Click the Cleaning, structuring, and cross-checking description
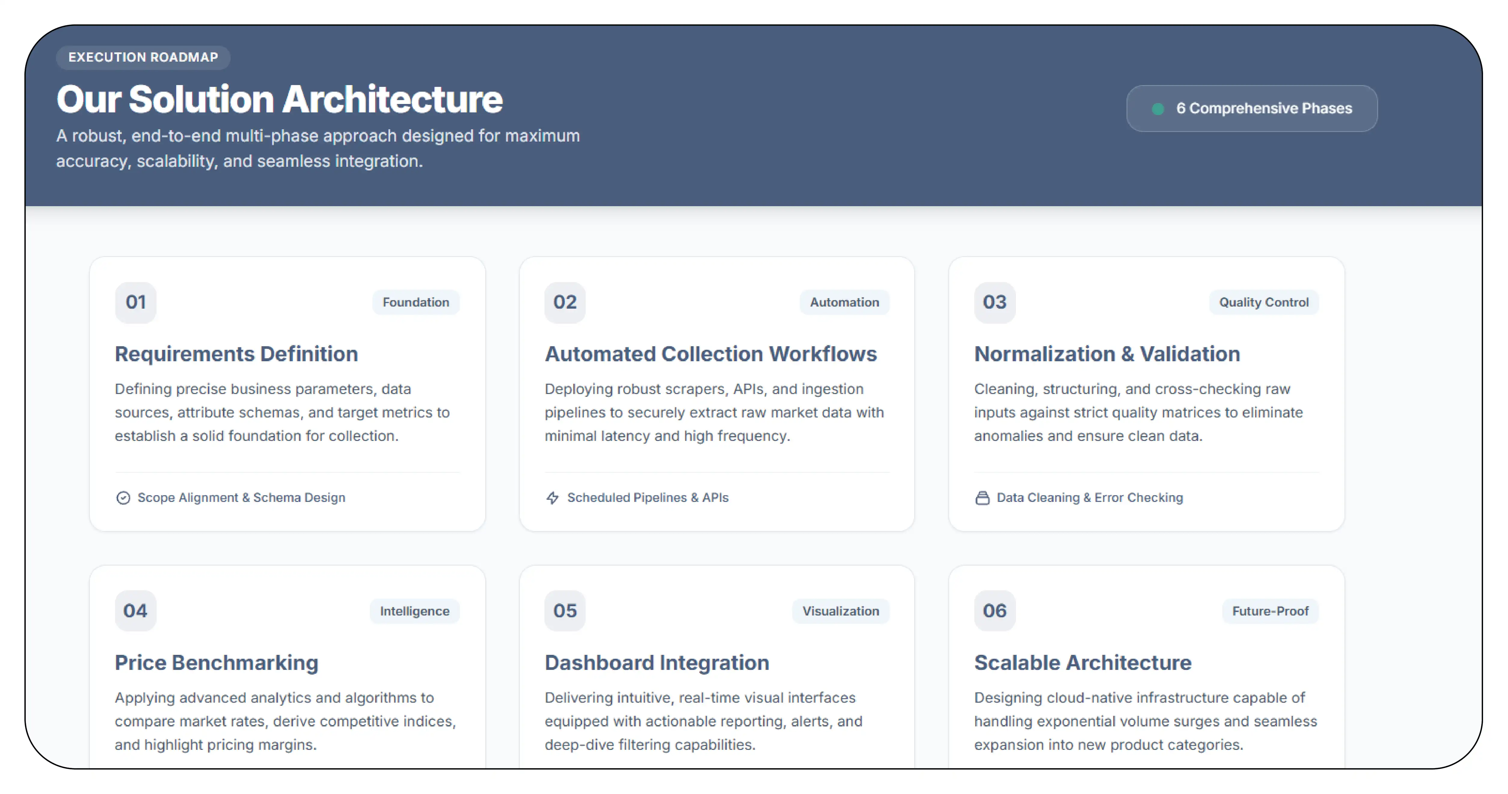This screenshot has height=794, width=1508. 1139,413
